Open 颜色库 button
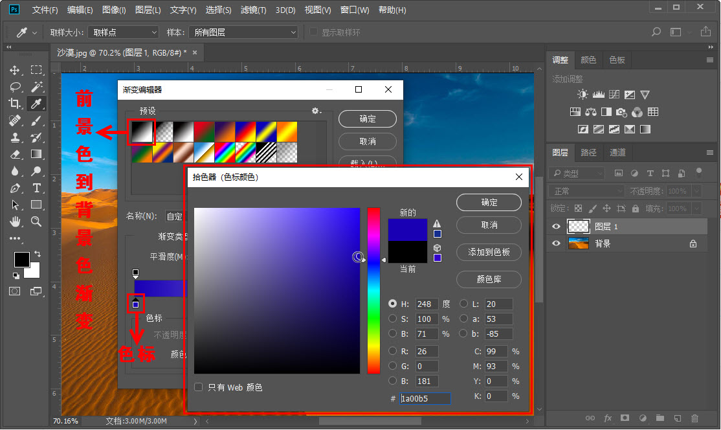This screenshot has height=430, width=721. 489,279
